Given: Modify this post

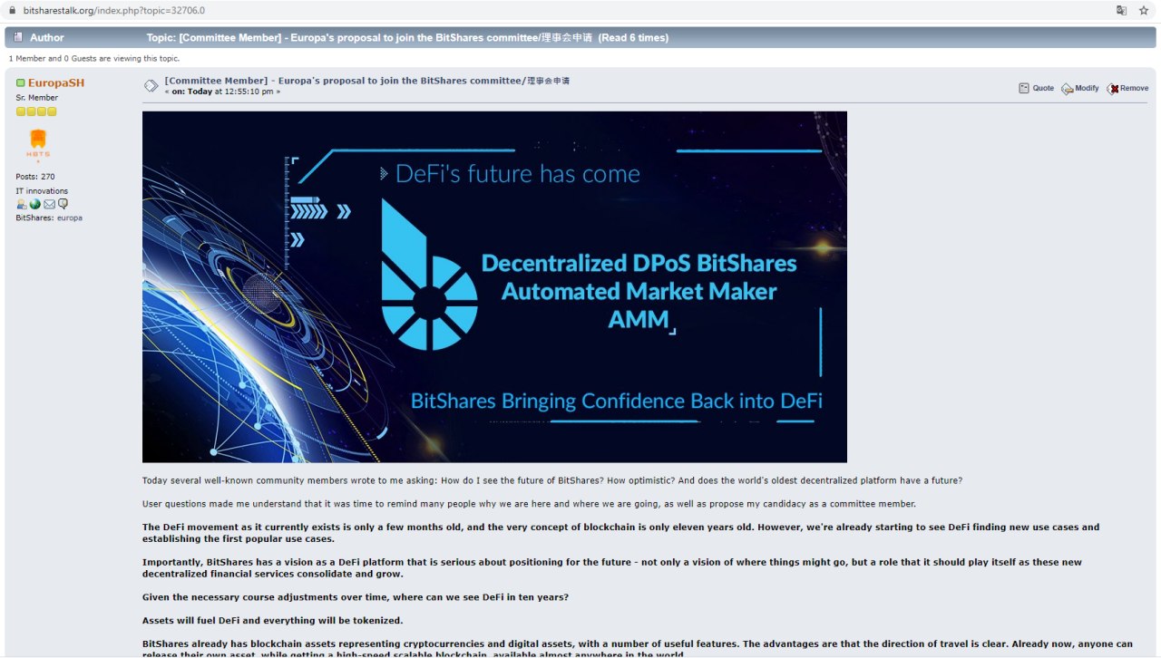Looking at the screenshot, I should coord(1080,88).
